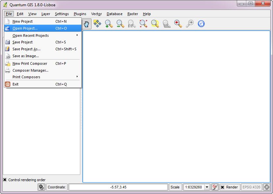Toggle the Render checkbox

pos(222,187)
